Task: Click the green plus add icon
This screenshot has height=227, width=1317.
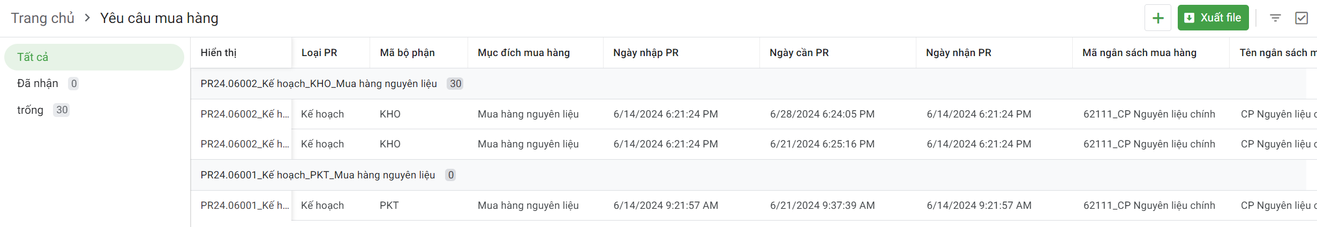Action: [1157, 18]
